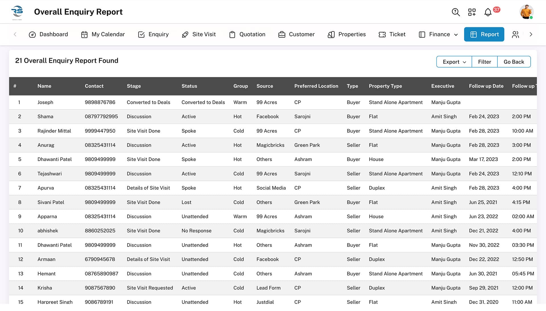
Task: Click the Quotation clipboard icon
Action: [x=232, y=35]
